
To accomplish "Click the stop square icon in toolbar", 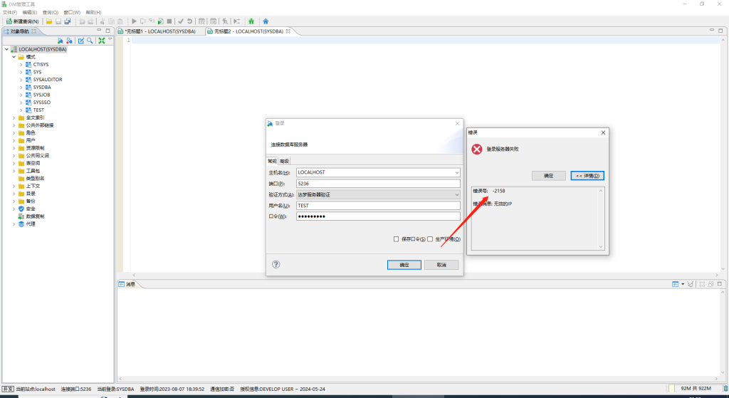I will click(169, 21).
